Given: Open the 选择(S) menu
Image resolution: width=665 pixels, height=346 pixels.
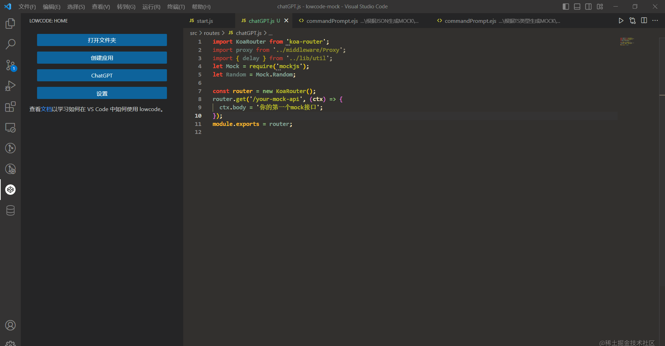Looking at the screenshot, I should click(76, 7).
